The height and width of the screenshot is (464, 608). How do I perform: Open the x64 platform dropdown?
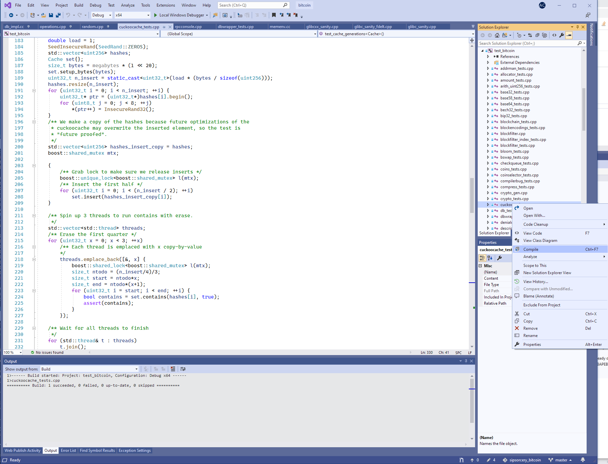(147, 15)
